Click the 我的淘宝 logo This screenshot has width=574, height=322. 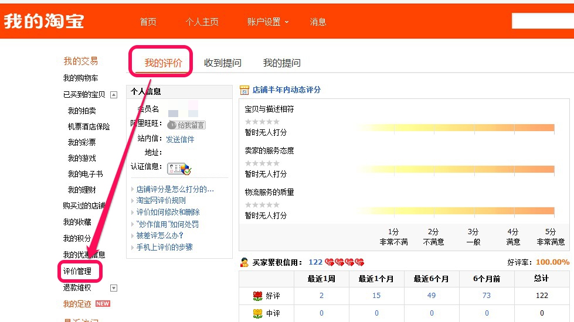tap(44, 21)
